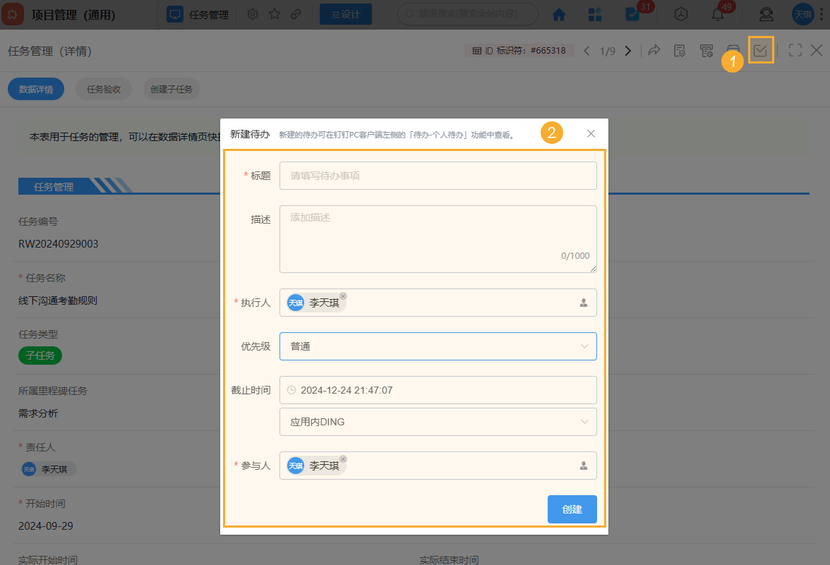
Task: Click the create to-do checkbox icon in toolbar
Action: (x=761, y=50)
